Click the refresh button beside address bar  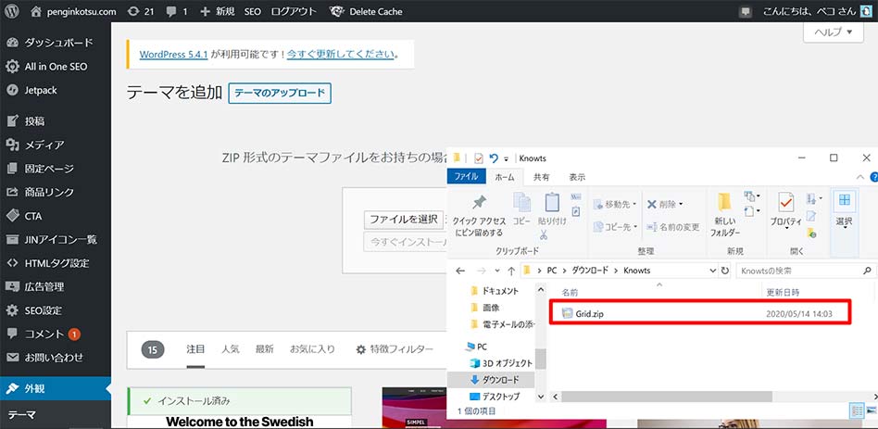(725, 271)
